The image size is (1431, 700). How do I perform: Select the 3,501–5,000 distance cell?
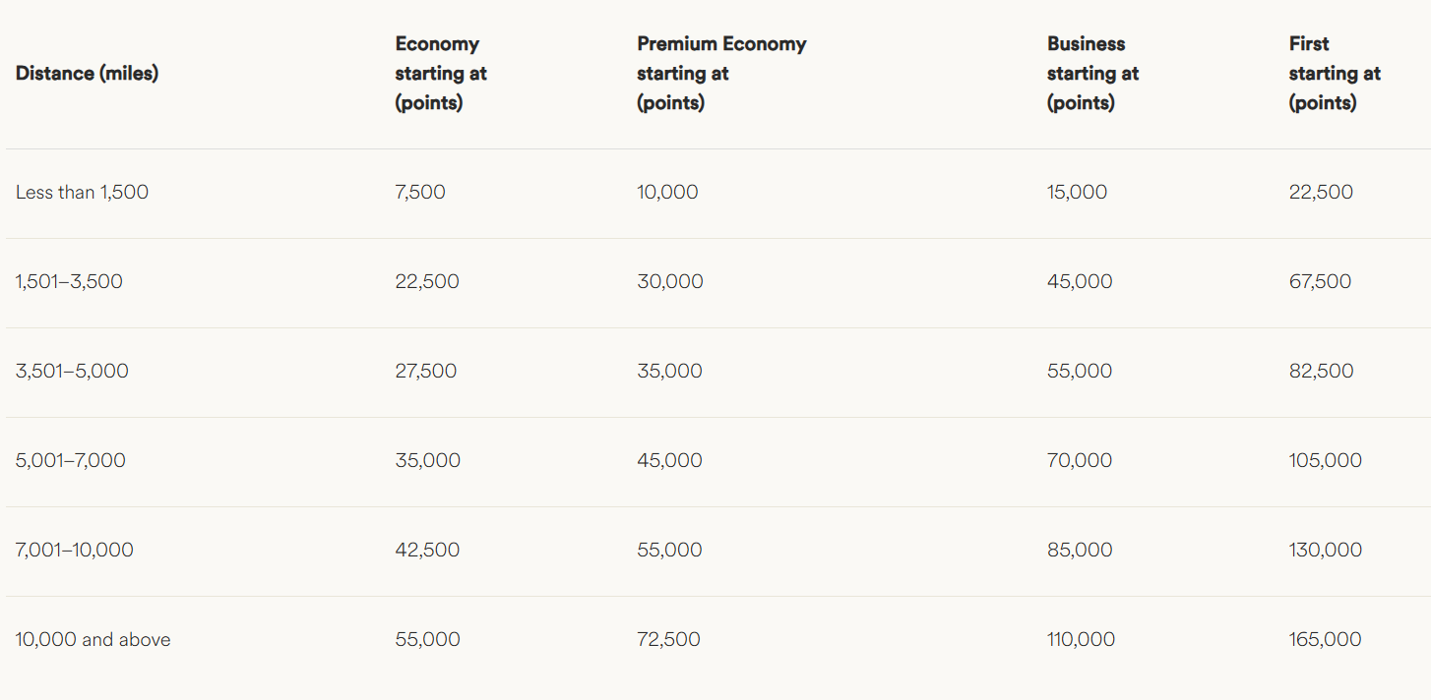pyautogui.click(x=72, y=372)
